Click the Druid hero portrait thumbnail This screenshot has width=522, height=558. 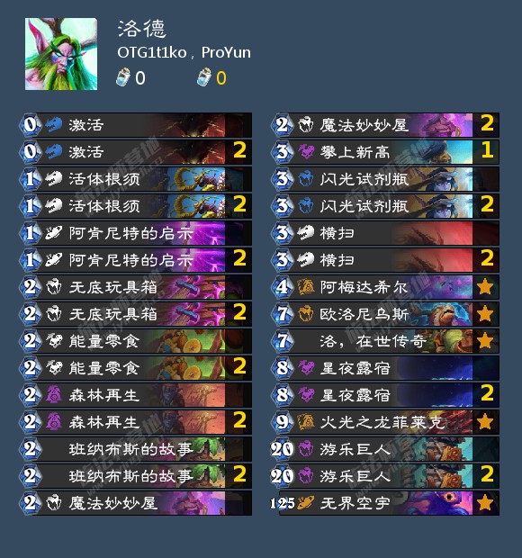pos(61,54)
